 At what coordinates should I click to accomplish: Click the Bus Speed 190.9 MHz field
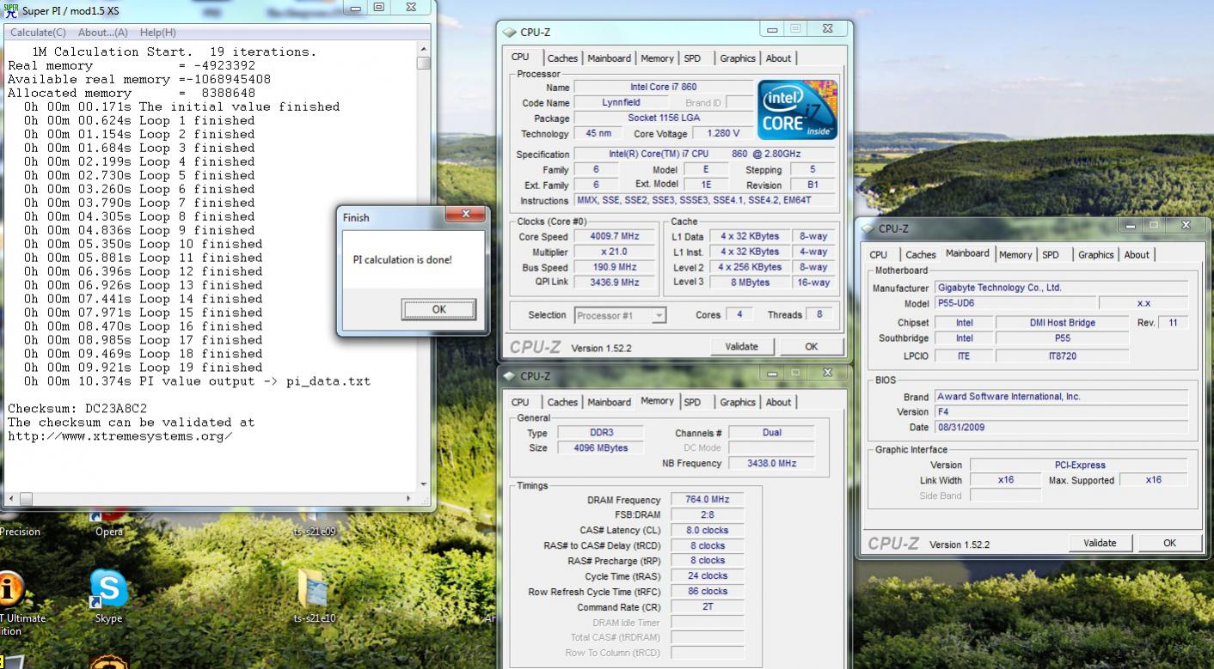coord(614,267)
